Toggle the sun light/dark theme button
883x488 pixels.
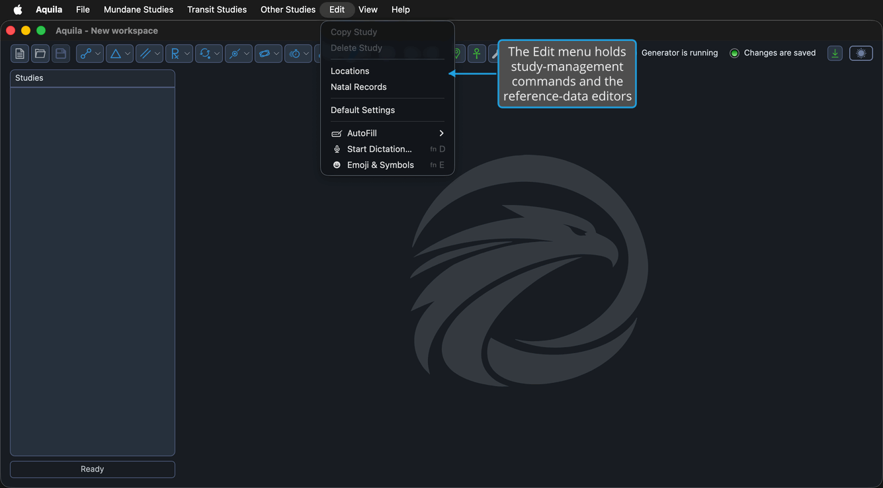click(861, 54)
